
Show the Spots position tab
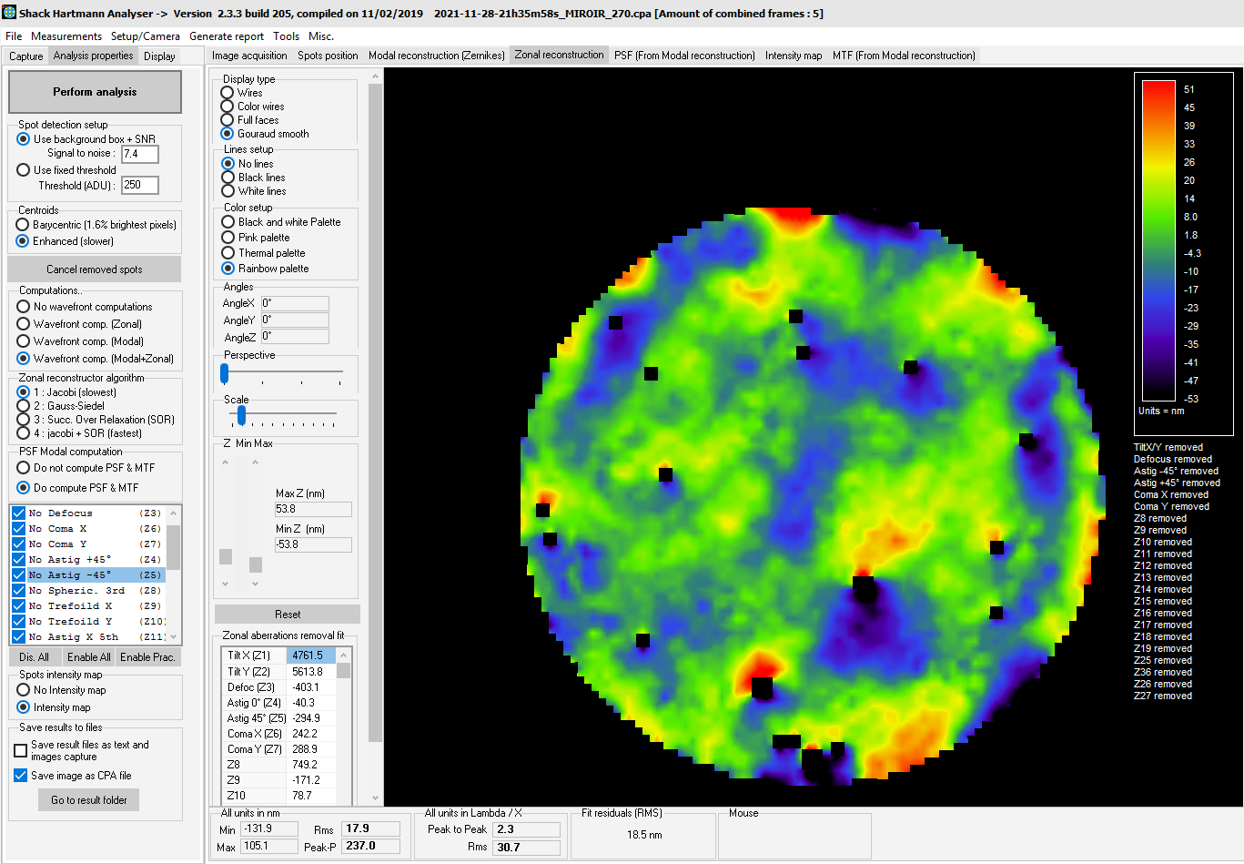click(x=328, y=56)
